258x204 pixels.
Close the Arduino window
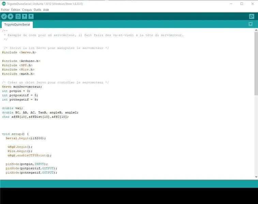click(253, 4)
